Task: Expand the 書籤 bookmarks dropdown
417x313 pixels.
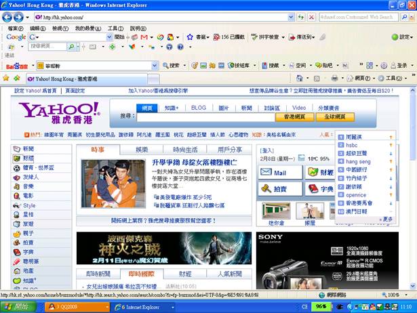Action: (x=208, y=37)
